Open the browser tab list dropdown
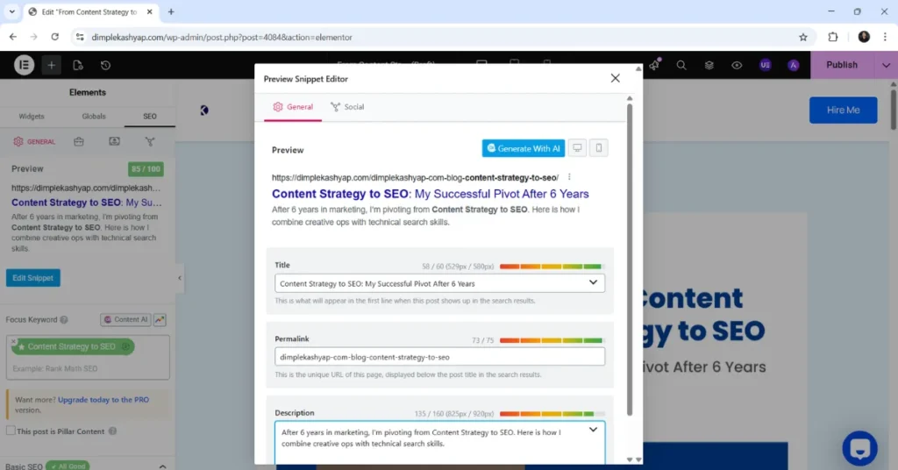The width and height of the screenshot is (898, 470). coord(12,11)
